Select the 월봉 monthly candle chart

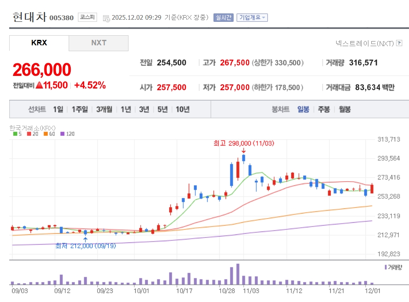[x=345, y=109]
